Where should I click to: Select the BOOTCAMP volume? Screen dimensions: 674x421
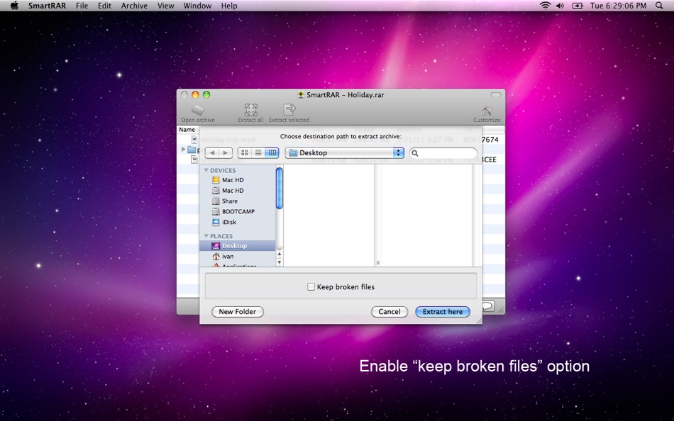click(238, 211)
